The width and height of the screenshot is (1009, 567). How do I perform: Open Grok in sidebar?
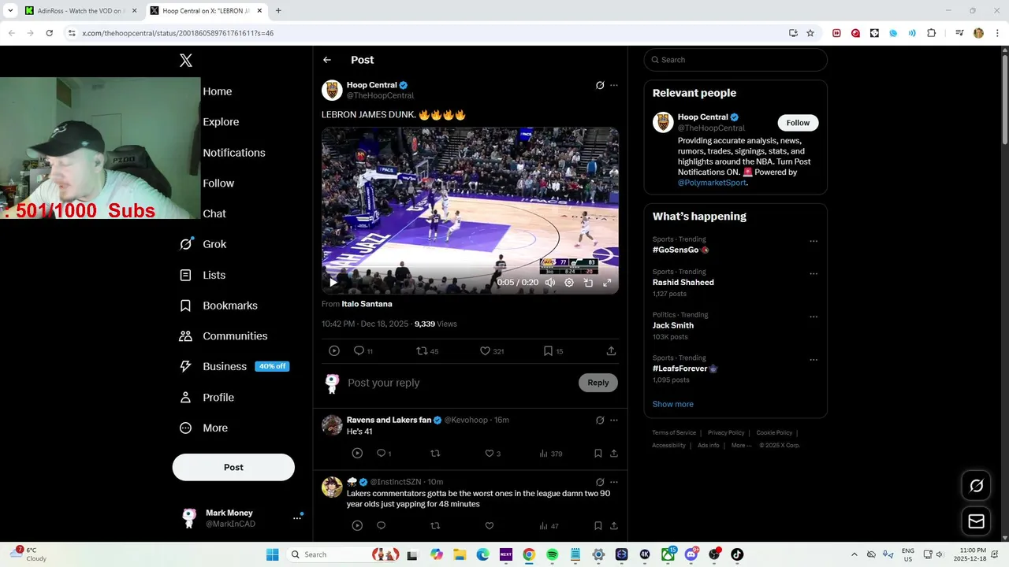[x=203, y=244]
